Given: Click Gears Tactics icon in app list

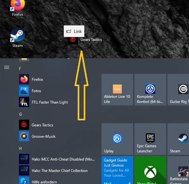Looking at the screenshot, I should click(x=24, y=125).
